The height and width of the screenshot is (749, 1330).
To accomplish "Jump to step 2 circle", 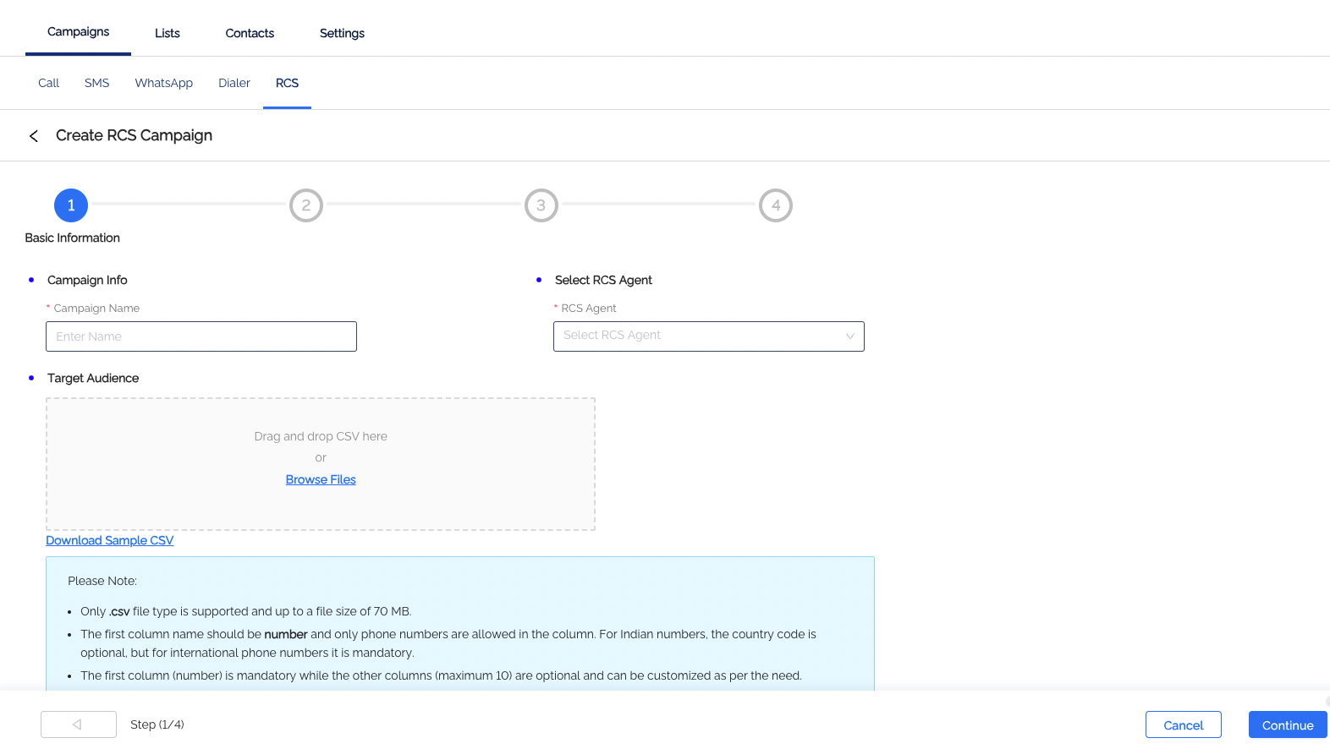I will pyautogui.click(x=306, y=205).
